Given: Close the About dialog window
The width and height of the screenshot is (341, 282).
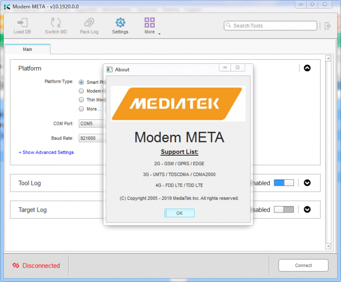Looking at the screenshot, I should [x=238, y=67].
